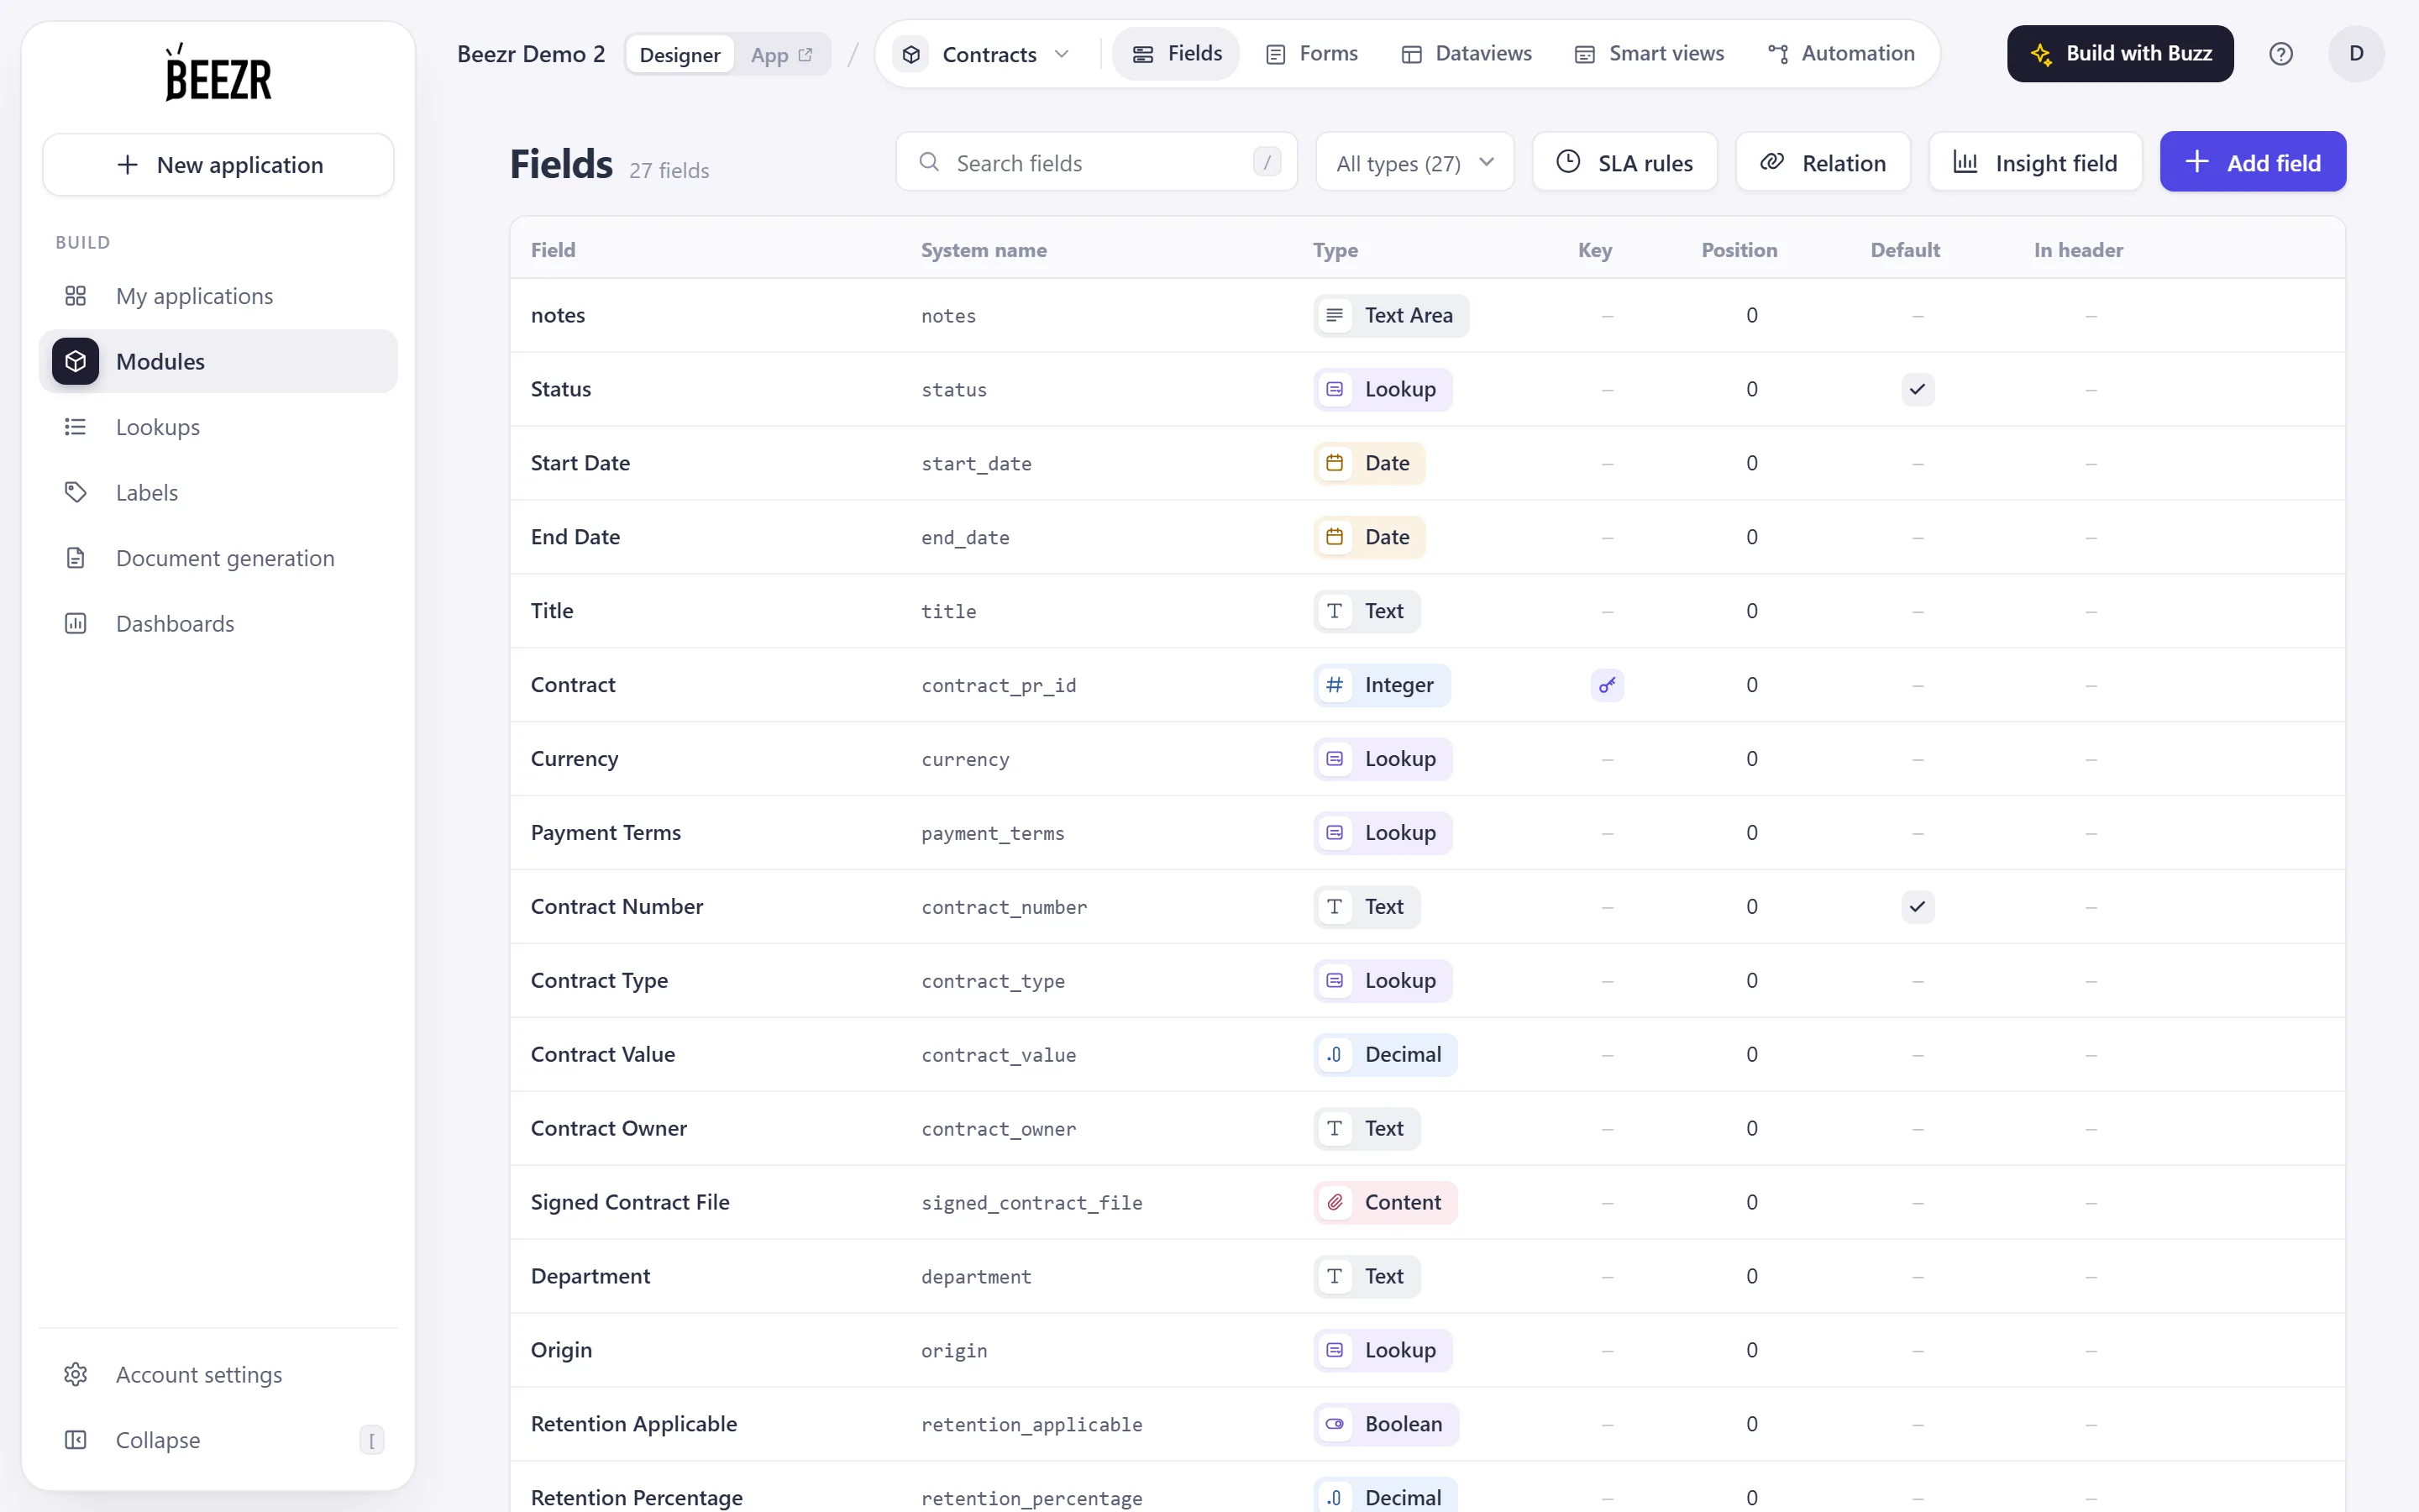
Task: Open the Dataviews tab
Action: (1467, 54)
